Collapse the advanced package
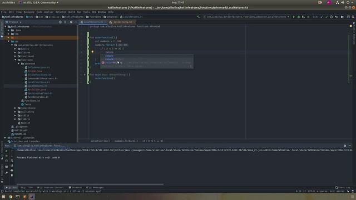The image size is (356, 200). (x=19, y=64)
